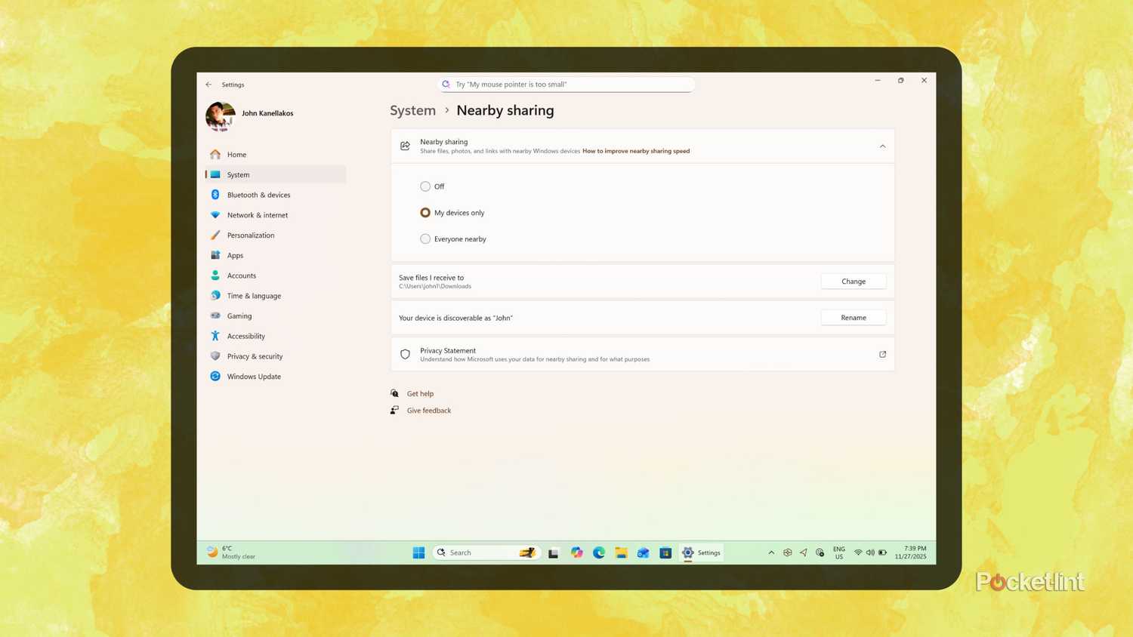This screenshot has width=1133, height=637.
Task: Expand hidden icons in the system tray
Action: pyautogui.click(x=770, y=552)
